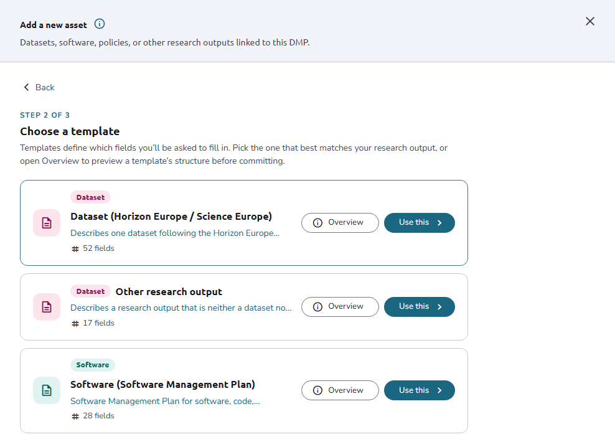Click the Software tag badge
615x442 pixels.
(x=93, y=365)
